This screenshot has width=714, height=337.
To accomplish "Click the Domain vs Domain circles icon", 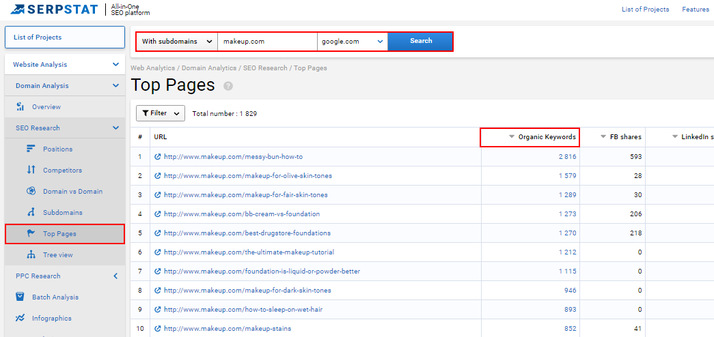I will tap(31, 192).
